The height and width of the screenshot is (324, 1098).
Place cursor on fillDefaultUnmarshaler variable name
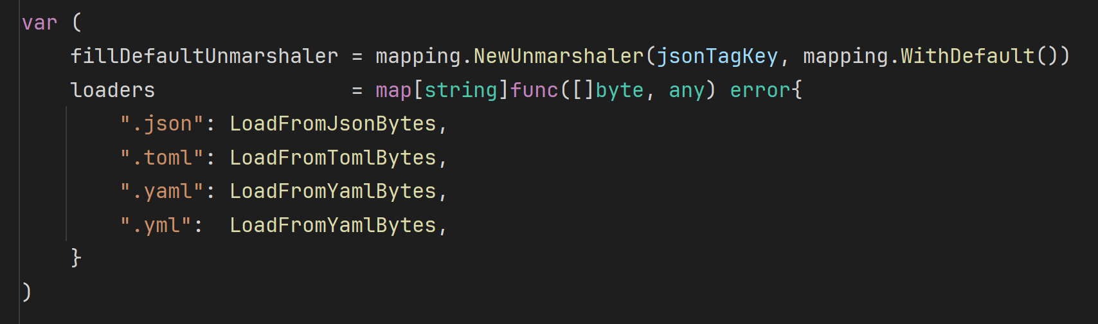click(204, 57)
